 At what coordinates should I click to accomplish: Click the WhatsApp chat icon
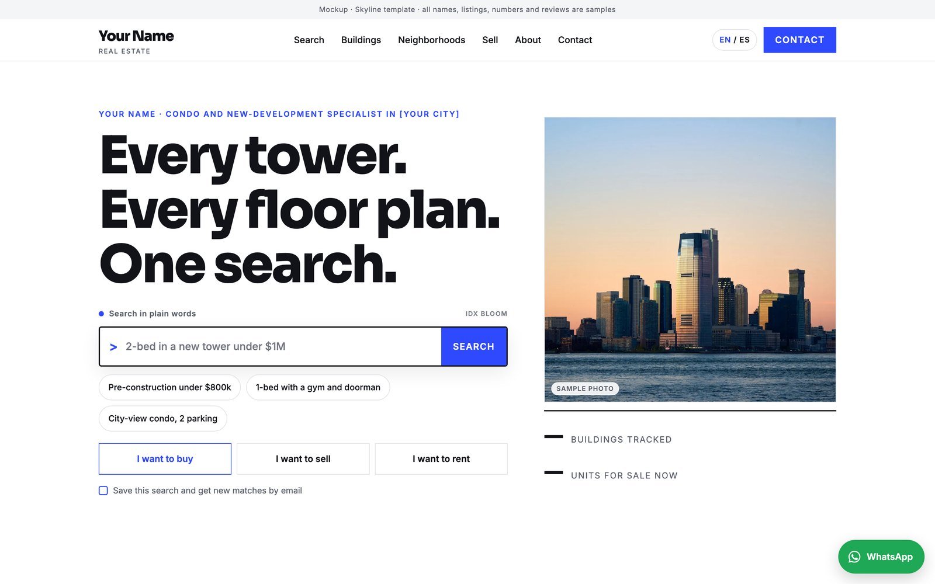coord(854,557)
